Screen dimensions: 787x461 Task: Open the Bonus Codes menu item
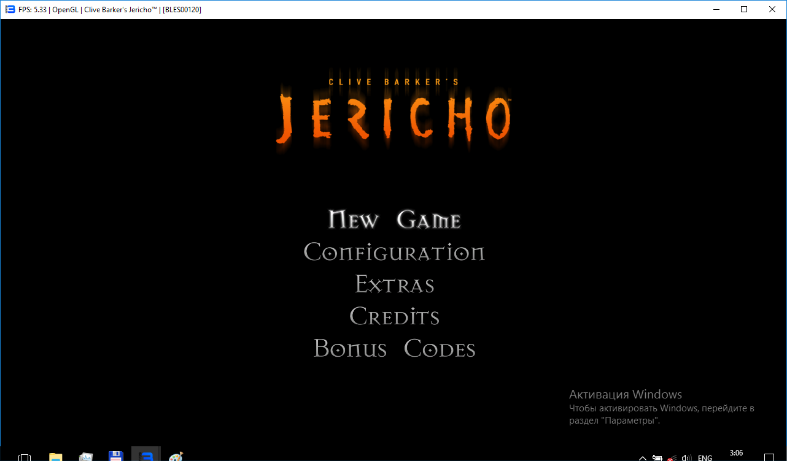click(394, 349)
